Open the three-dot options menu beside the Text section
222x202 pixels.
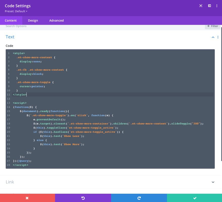click(x=218, y=37)
